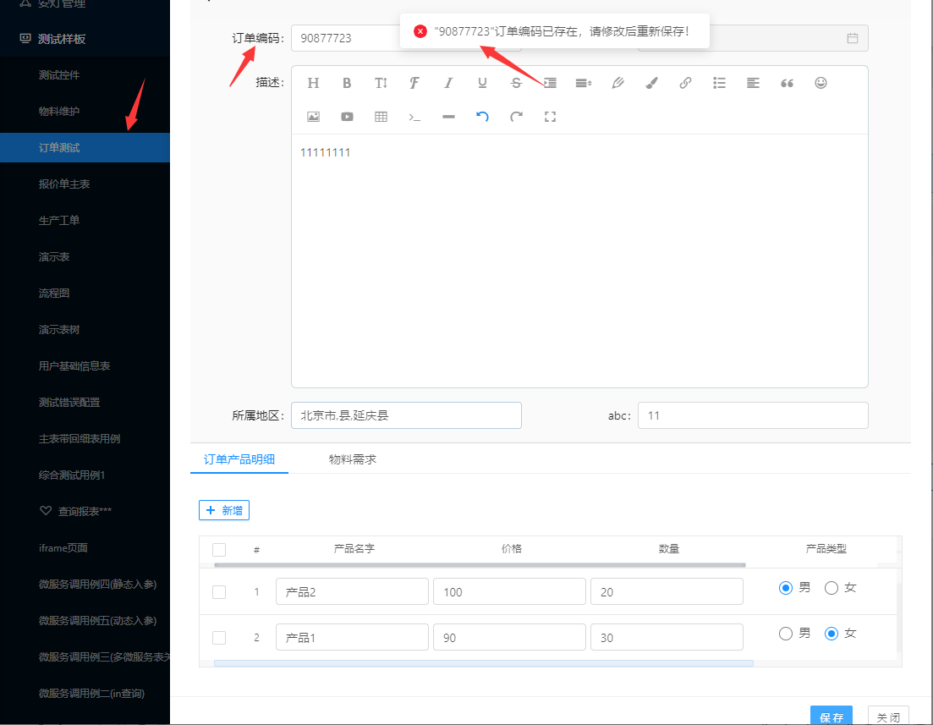Open the font size (T) tool
This screenshot has width=933, height=725.
(x=381, y=83)
